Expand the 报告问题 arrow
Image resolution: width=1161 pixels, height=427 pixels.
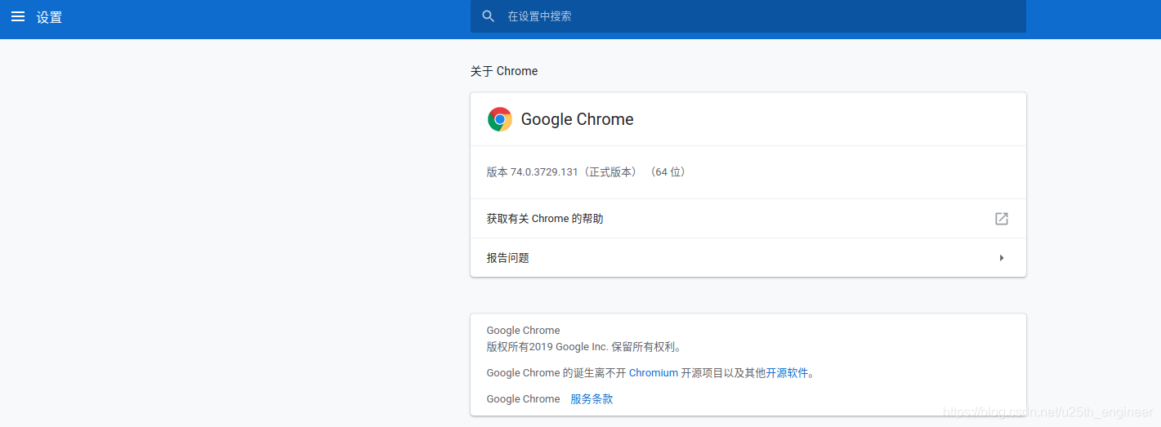point(1002,258)
